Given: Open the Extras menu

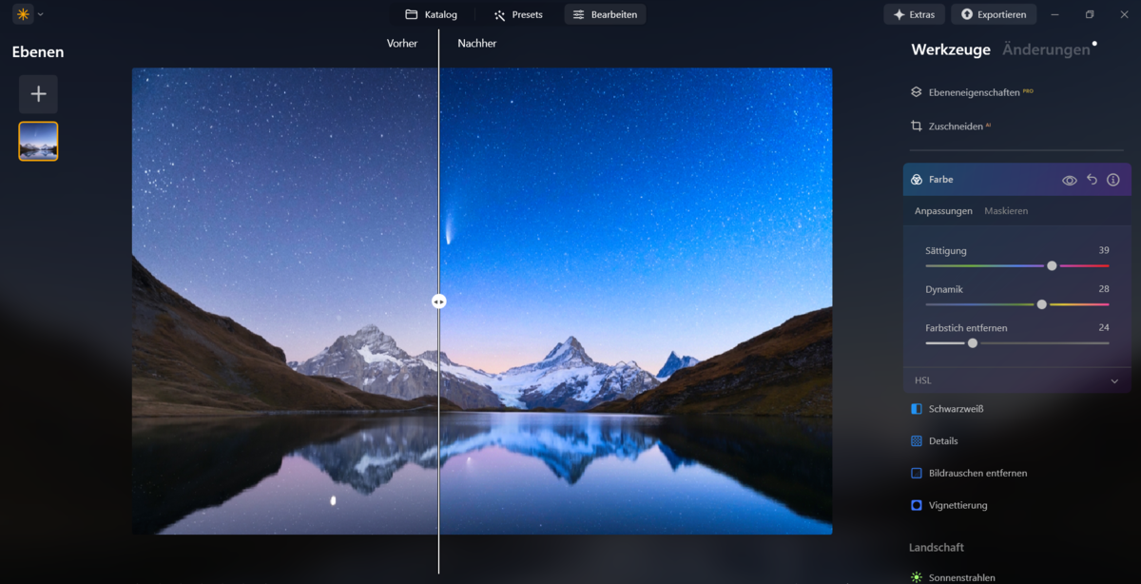Looking at the screenshot, I should tap(913, 13).
